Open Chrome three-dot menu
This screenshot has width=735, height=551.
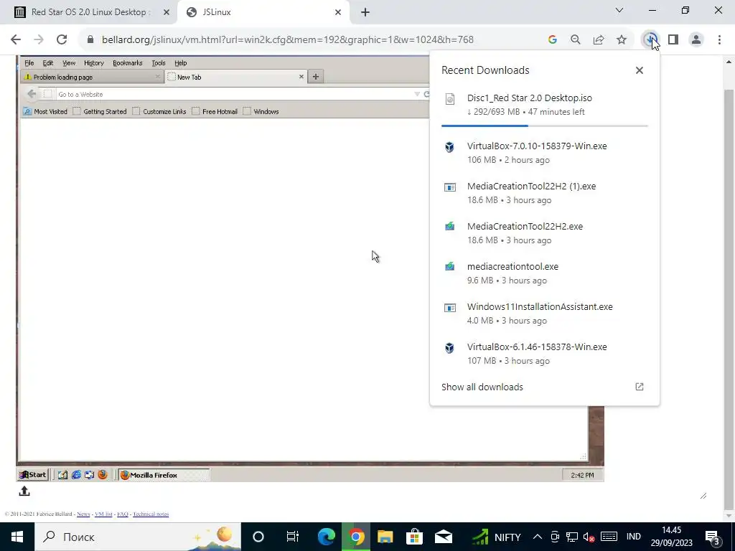719,40
